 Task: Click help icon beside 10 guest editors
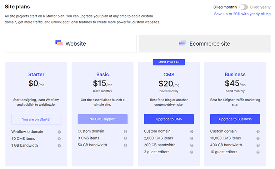coord(258,152)
